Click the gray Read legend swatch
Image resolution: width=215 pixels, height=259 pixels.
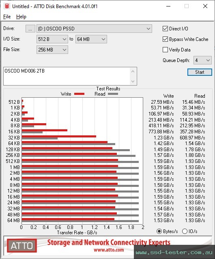113,94
